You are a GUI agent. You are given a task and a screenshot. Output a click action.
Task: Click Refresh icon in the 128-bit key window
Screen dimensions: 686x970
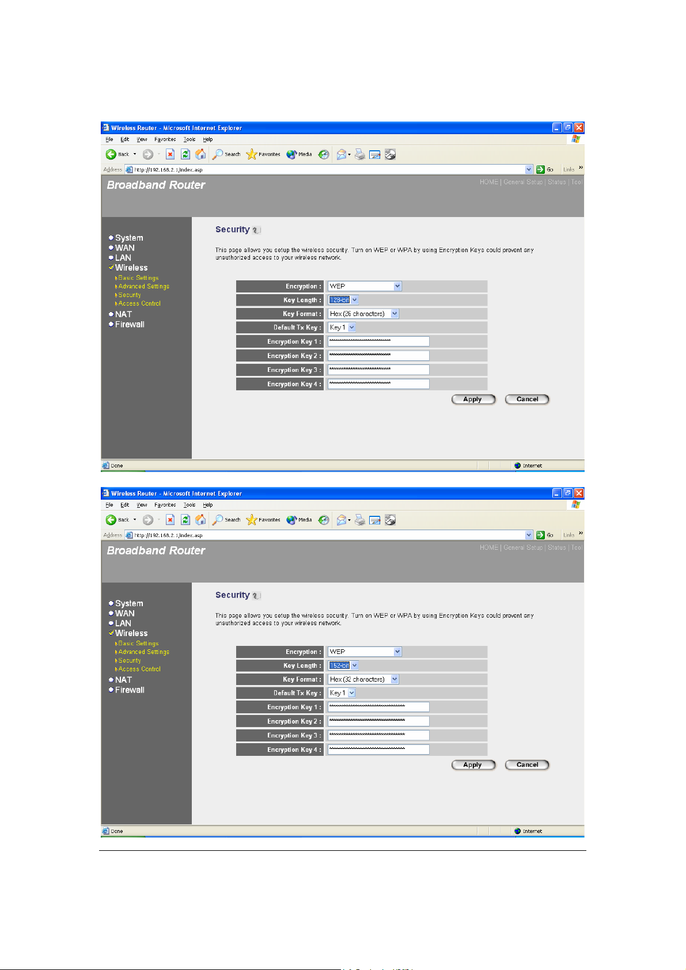click(x=185, y=154)
